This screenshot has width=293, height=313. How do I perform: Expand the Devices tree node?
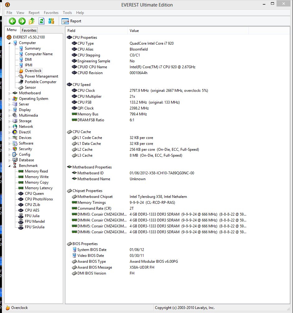point(9,138)
